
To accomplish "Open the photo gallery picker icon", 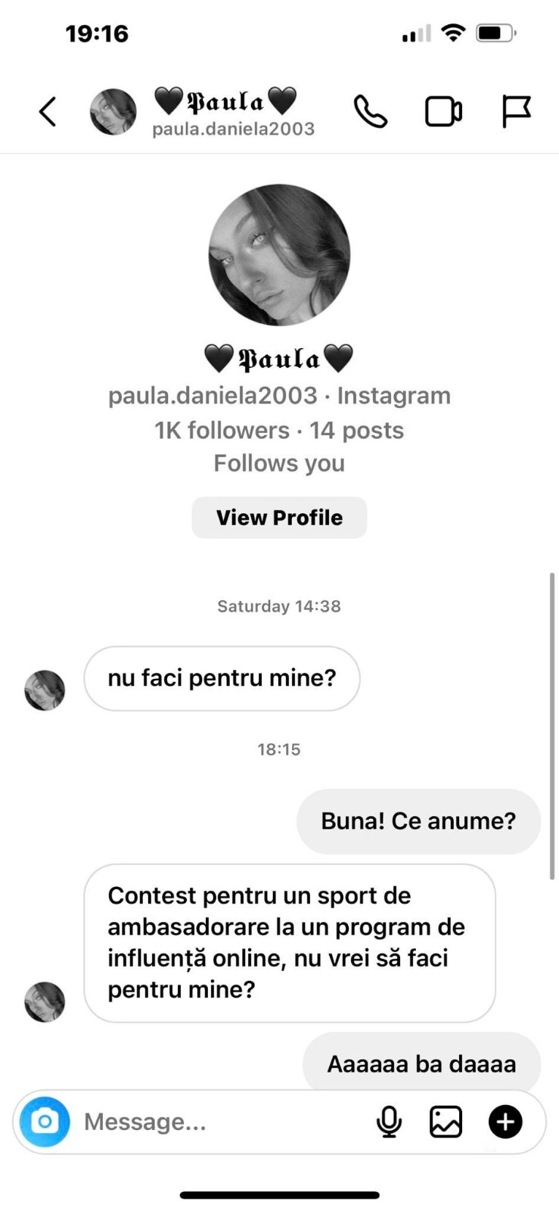I will [446, 1122].
